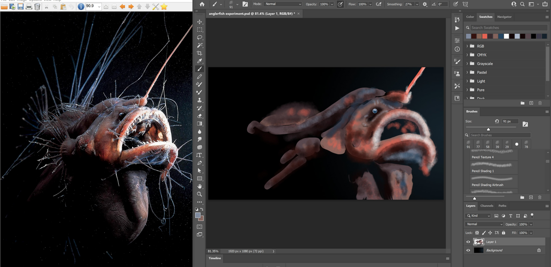Viewport: 551px width, 267px height.
Task: Select the Magic Wand tool
Action: pyautogui.click(x=199, y=45)
